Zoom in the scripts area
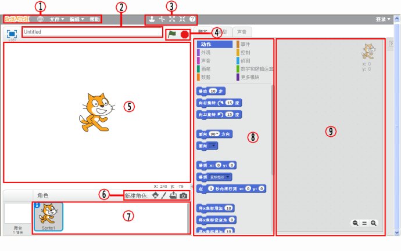 tap(374, 223)
